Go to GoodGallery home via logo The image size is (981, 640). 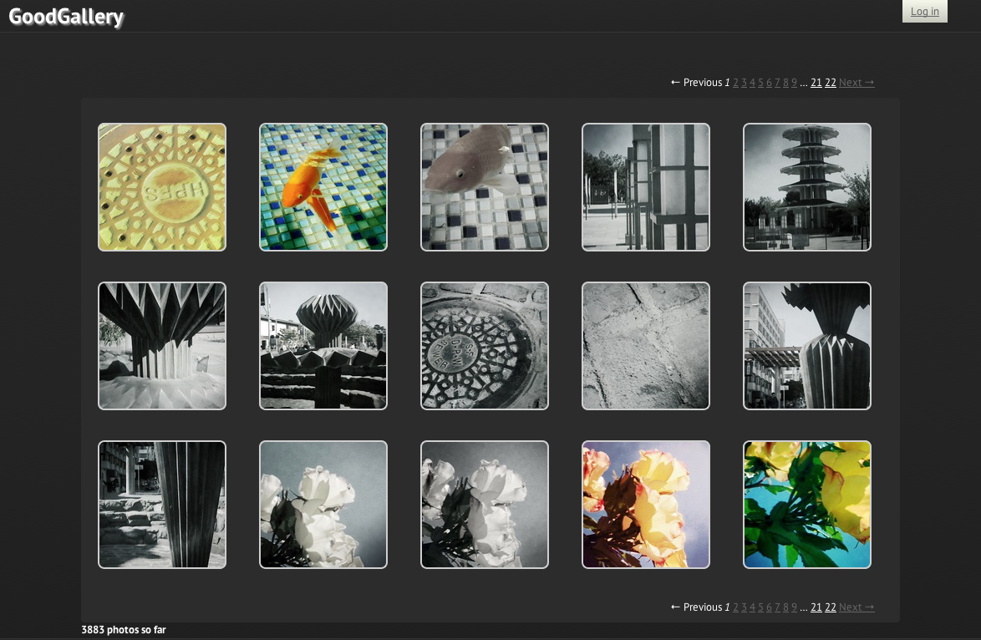(66, 17)
